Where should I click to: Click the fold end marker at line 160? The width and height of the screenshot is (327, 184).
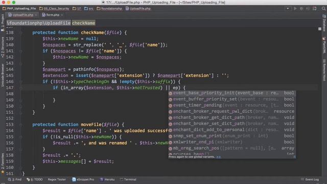[x=21, y=168]
